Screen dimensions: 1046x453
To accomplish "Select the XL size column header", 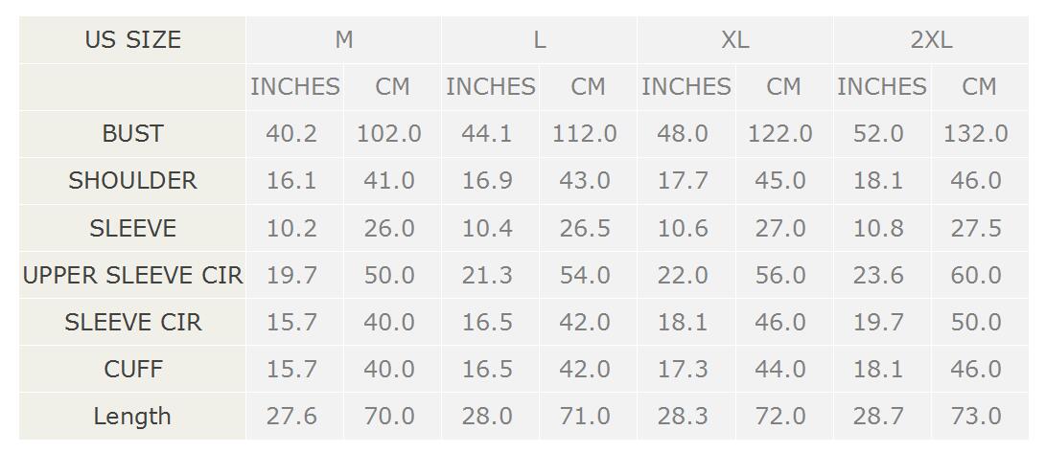I will (x=735, y=40).
